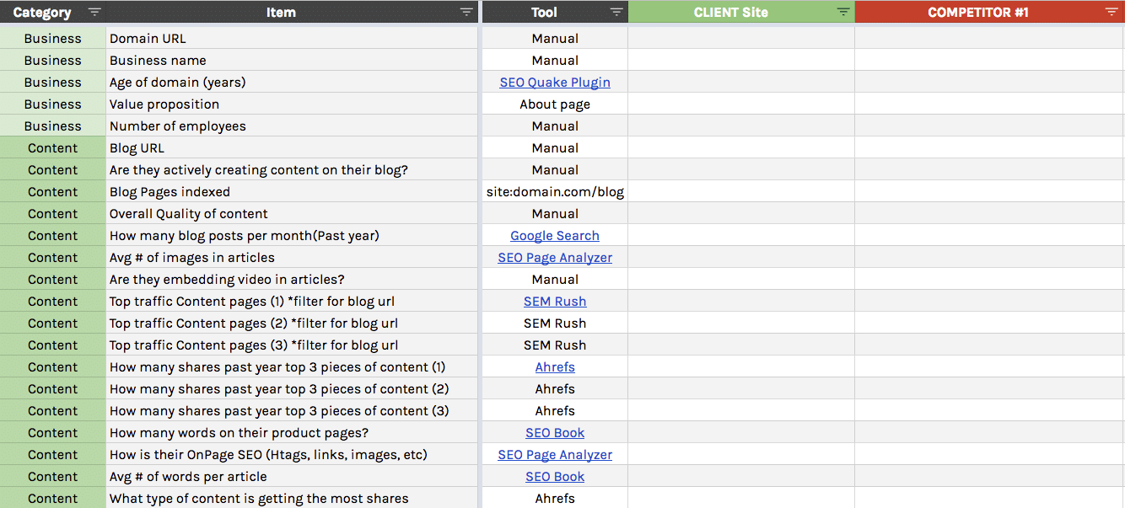Image resolution: width=1125 pixels, height=508 pixels.
Task: Open SEO Book link for product page words
Action: tap(554, 432)
